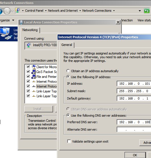Click the File and Printer Sharing icon
Screen dimensions: 151x158
pyautogui.click(x=34, y=76)
